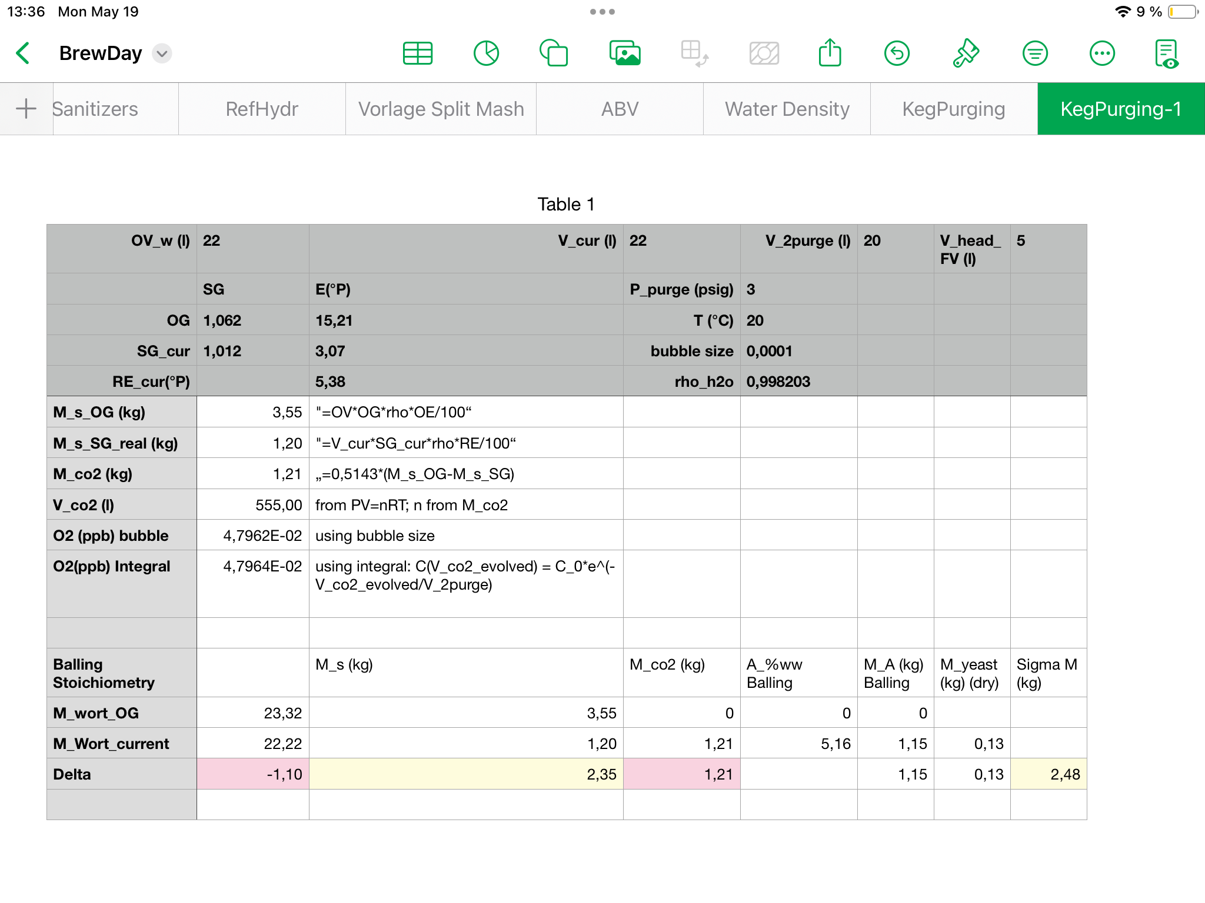Image resolution: width=1205 pixels, height=903 pixels.
Task: Go back to the document browser
Action: coord(23,53)
